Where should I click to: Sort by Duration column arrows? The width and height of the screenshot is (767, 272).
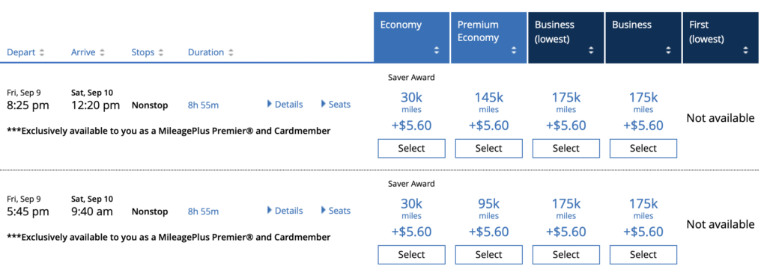point(231,53)
